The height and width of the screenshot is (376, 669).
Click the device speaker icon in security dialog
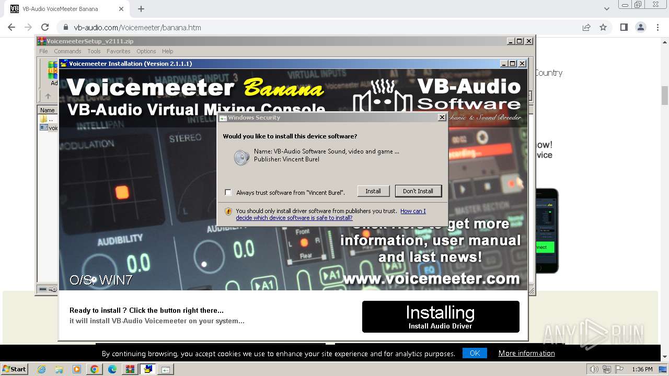(x=241, y=157)
